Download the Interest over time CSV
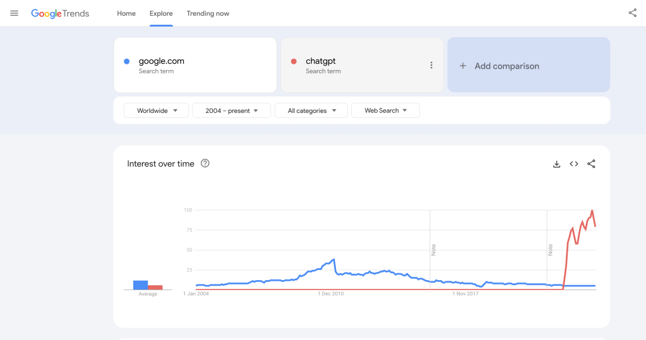 (556, 164)
